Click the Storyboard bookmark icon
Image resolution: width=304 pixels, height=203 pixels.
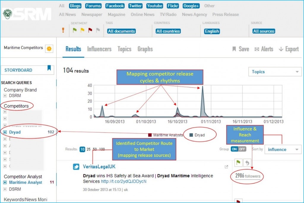click(x=49, y=68)
